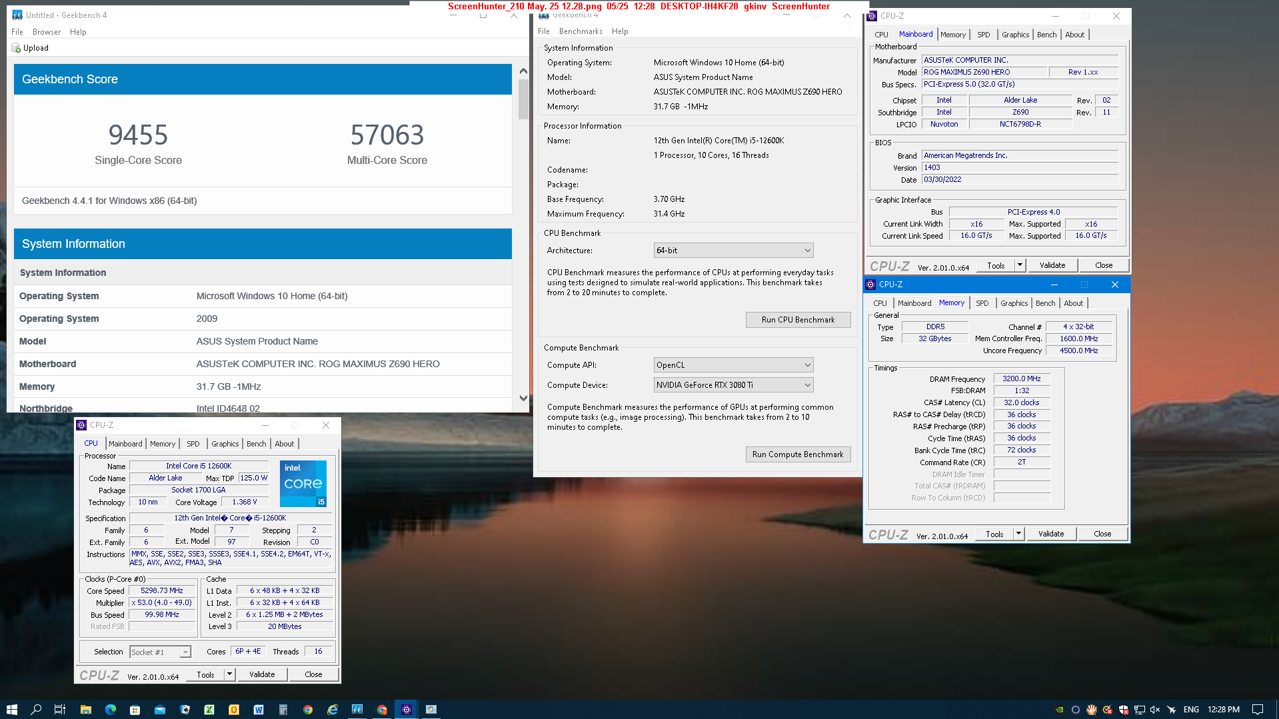Screen dimensions: 1279x719
Task: Click the 57063 Multi-Core Score
Action: pos(387,135)
